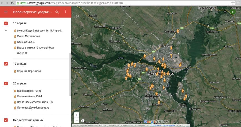This screenshot has height=127, width=241.
Task: Click the 17 апреля layer heading
Action: (20, 64)
